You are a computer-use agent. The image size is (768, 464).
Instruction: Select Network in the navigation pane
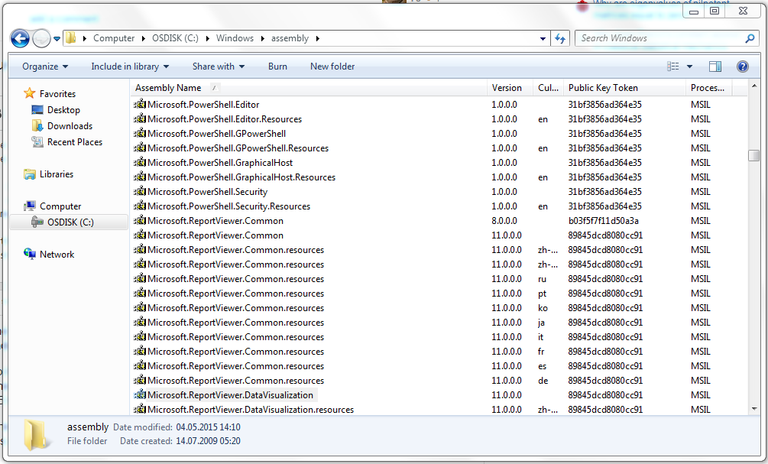(x=57, y=255)
